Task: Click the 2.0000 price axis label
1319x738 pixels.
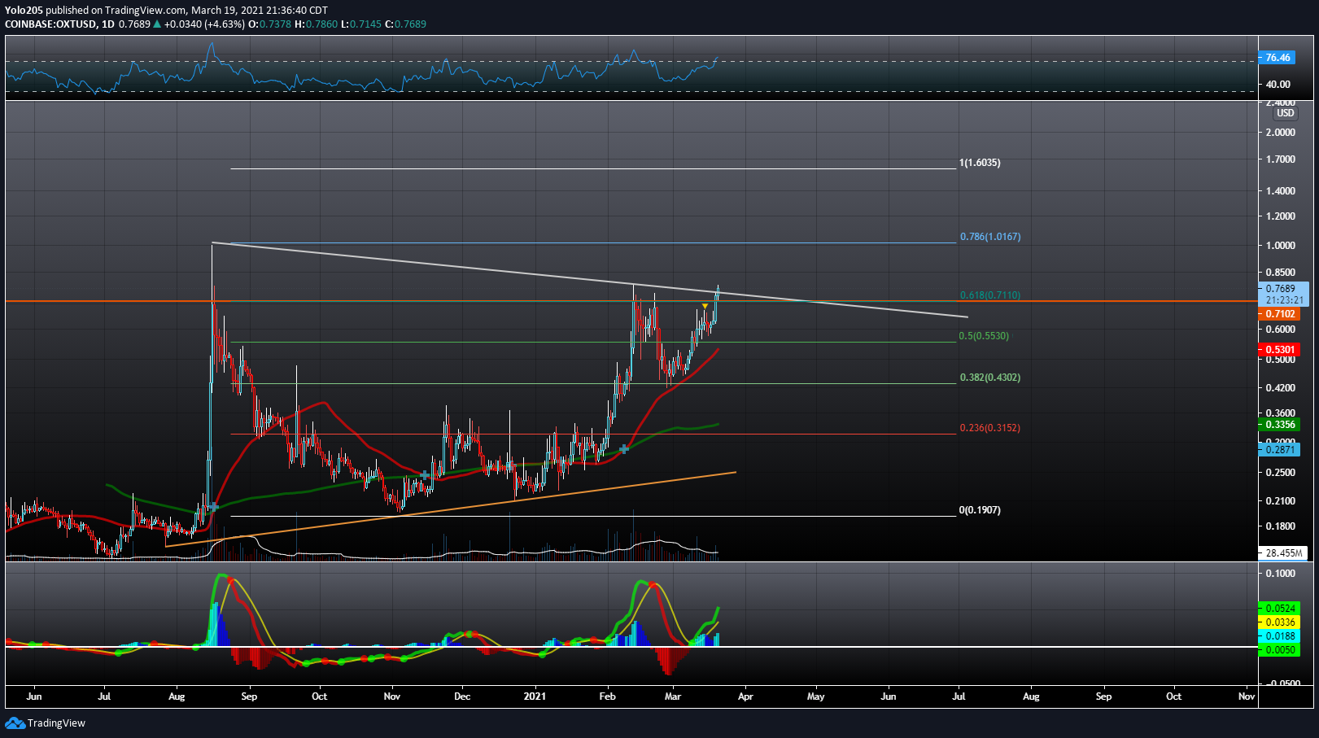Action: (1281, 133)
